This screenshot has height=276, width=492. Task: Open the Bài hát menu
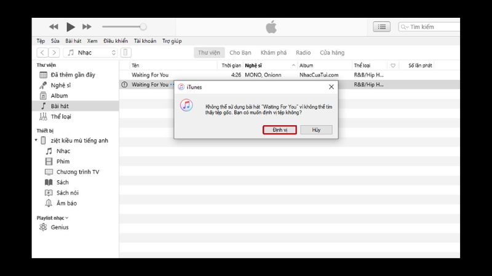click(73, 41)
